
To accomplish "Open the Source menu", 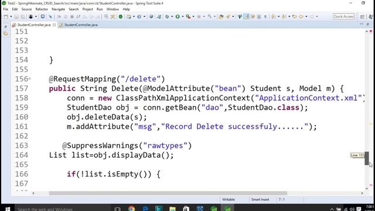I will (26, 9).
